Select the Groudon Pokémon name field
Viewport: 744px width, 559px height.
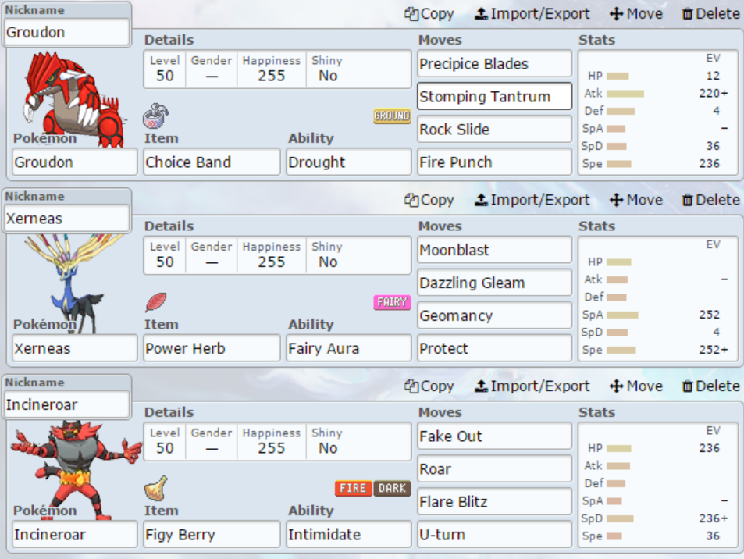click(x=75, y=162)
